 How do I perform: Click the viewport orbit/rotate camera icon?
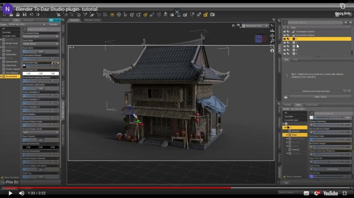(272, 30)
